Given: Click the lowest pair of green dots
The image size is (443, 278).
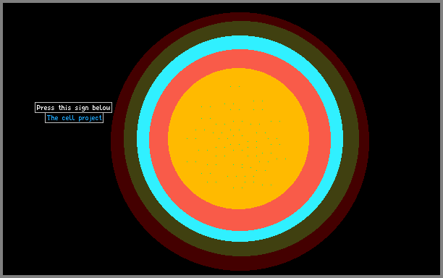Looking at the screenshot, I should coord(237,188).
